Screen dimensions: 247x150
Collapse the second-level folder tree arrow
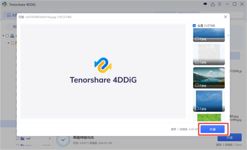[8, 43]
